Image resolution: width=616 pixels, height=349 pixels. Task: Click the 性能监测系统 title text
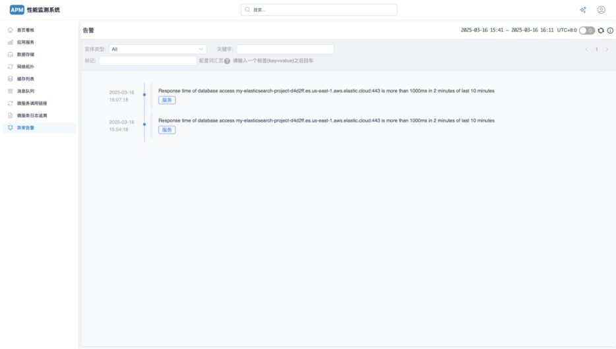pyautogui.click(x=44, y=10)
